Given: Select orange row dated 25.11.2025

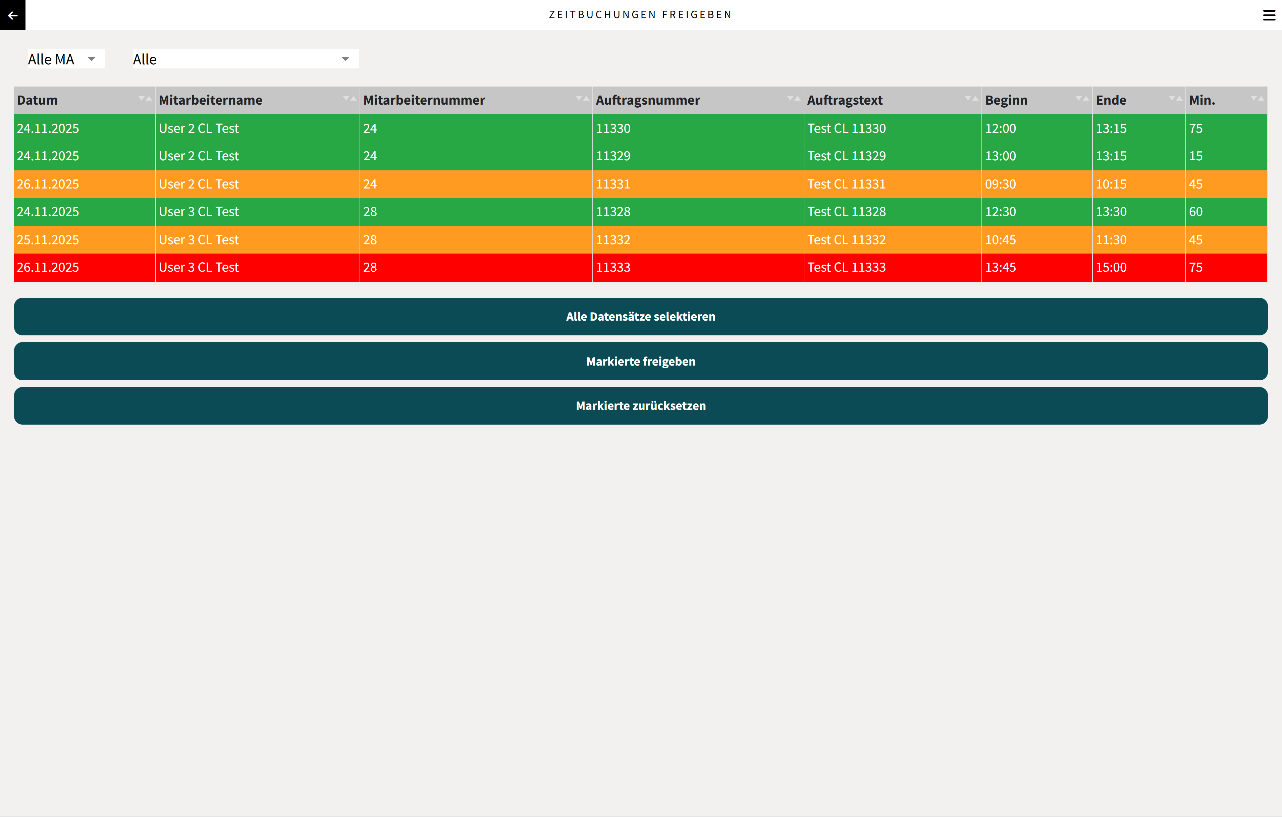Looking at the screenshot, I should [48, 239].
